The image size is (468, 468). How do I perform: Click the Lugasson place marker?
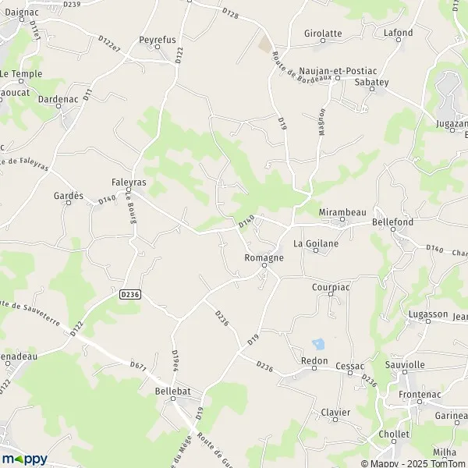click(428, 321)
